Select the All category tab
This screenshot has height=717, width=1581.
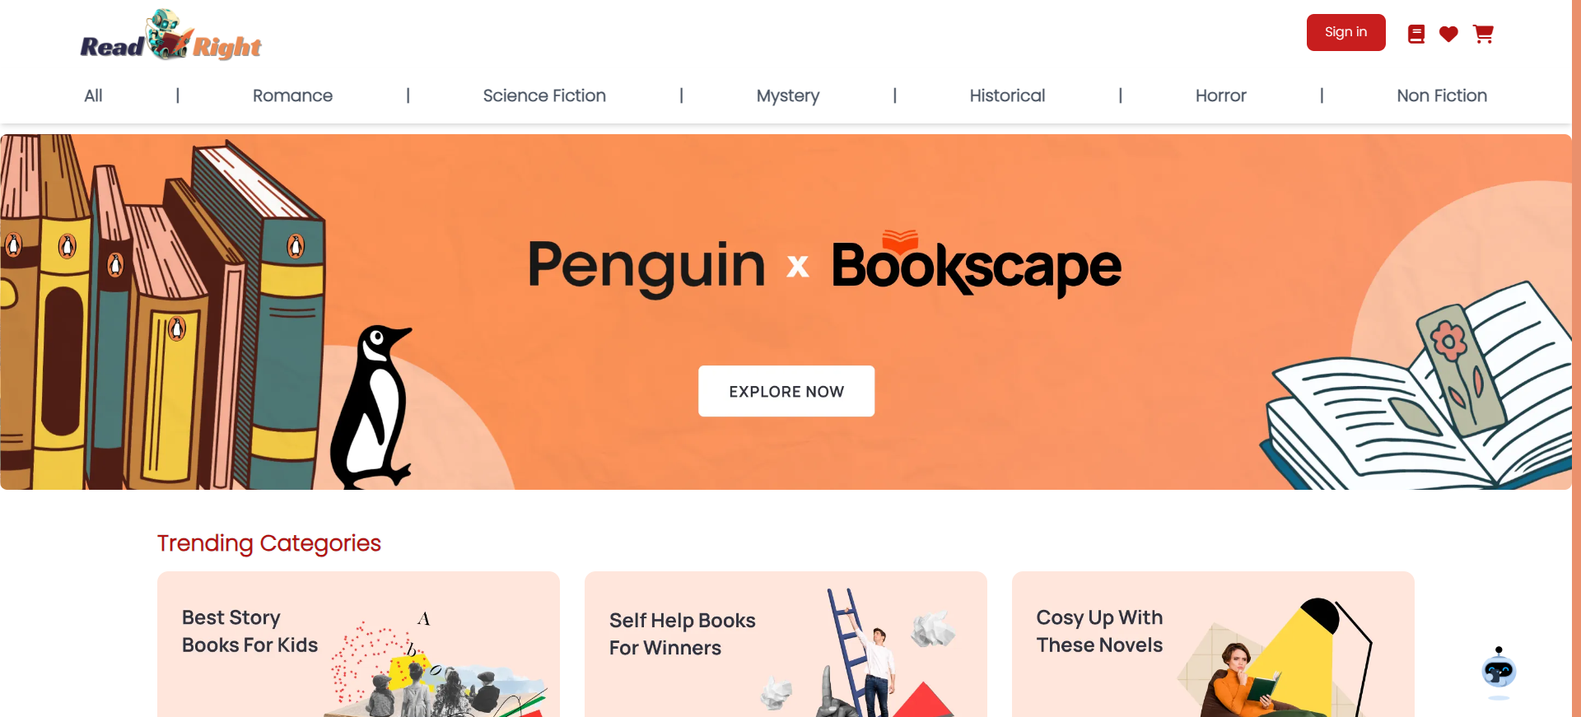click(x=93, y=95)
